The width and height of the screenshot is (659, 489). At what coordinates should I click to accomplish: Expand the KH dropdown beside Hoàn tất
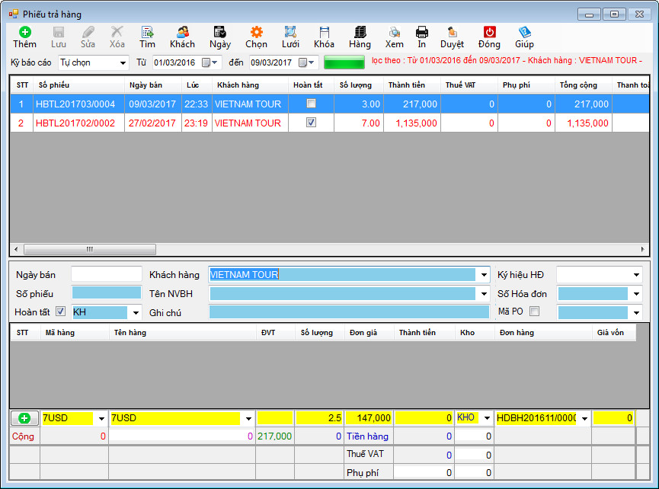tap(136, 312)
